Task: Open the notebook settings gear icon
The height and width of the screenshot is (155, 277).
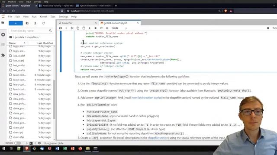Action: coord(268,28)
